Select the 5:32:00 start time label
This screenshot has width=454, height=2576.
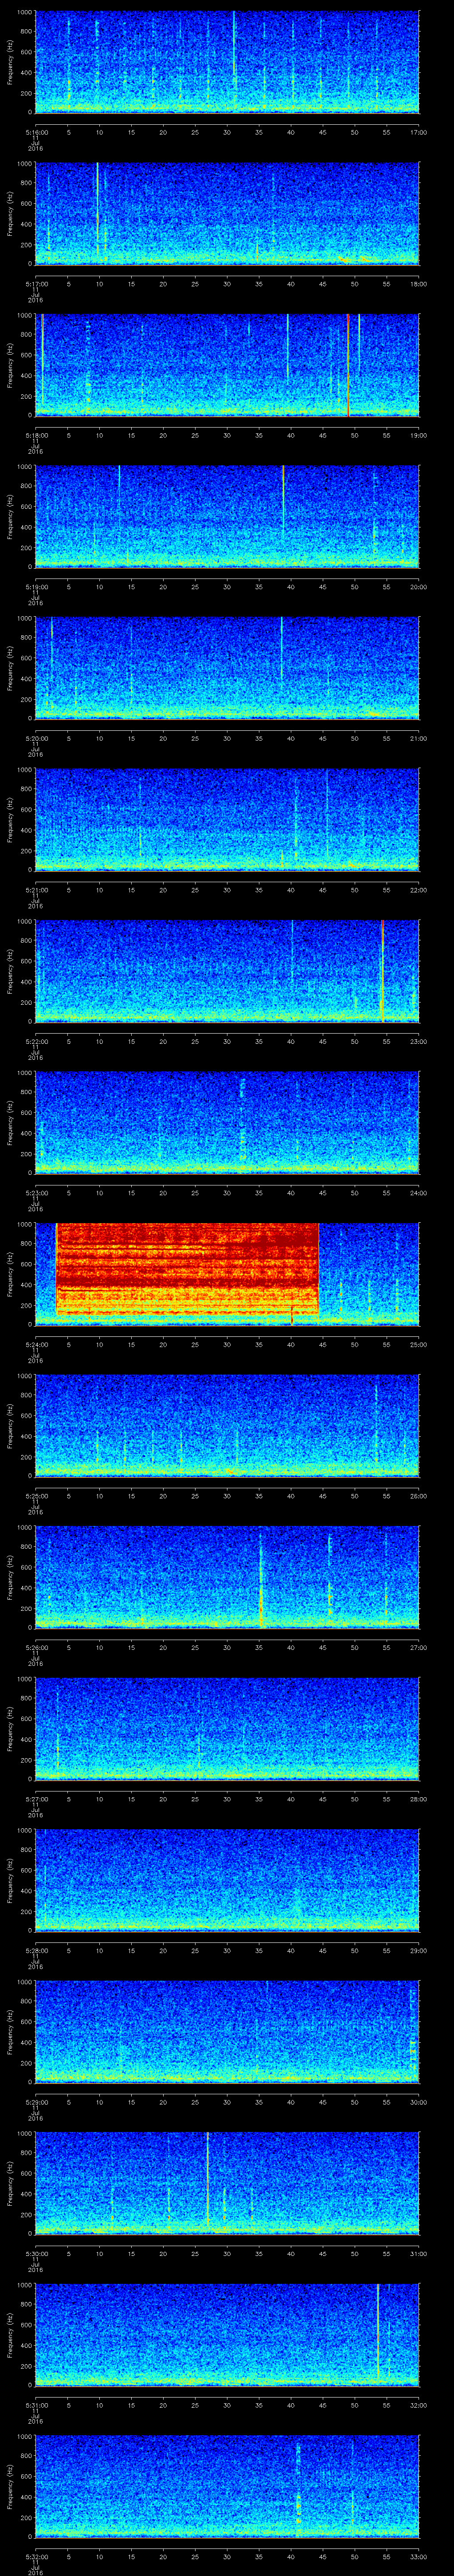(36, 2556)
